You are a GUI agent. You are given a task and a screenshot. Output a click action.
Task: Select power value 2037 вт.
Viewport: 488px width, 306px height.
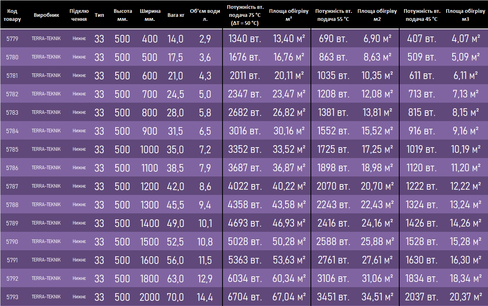(422, 297)
